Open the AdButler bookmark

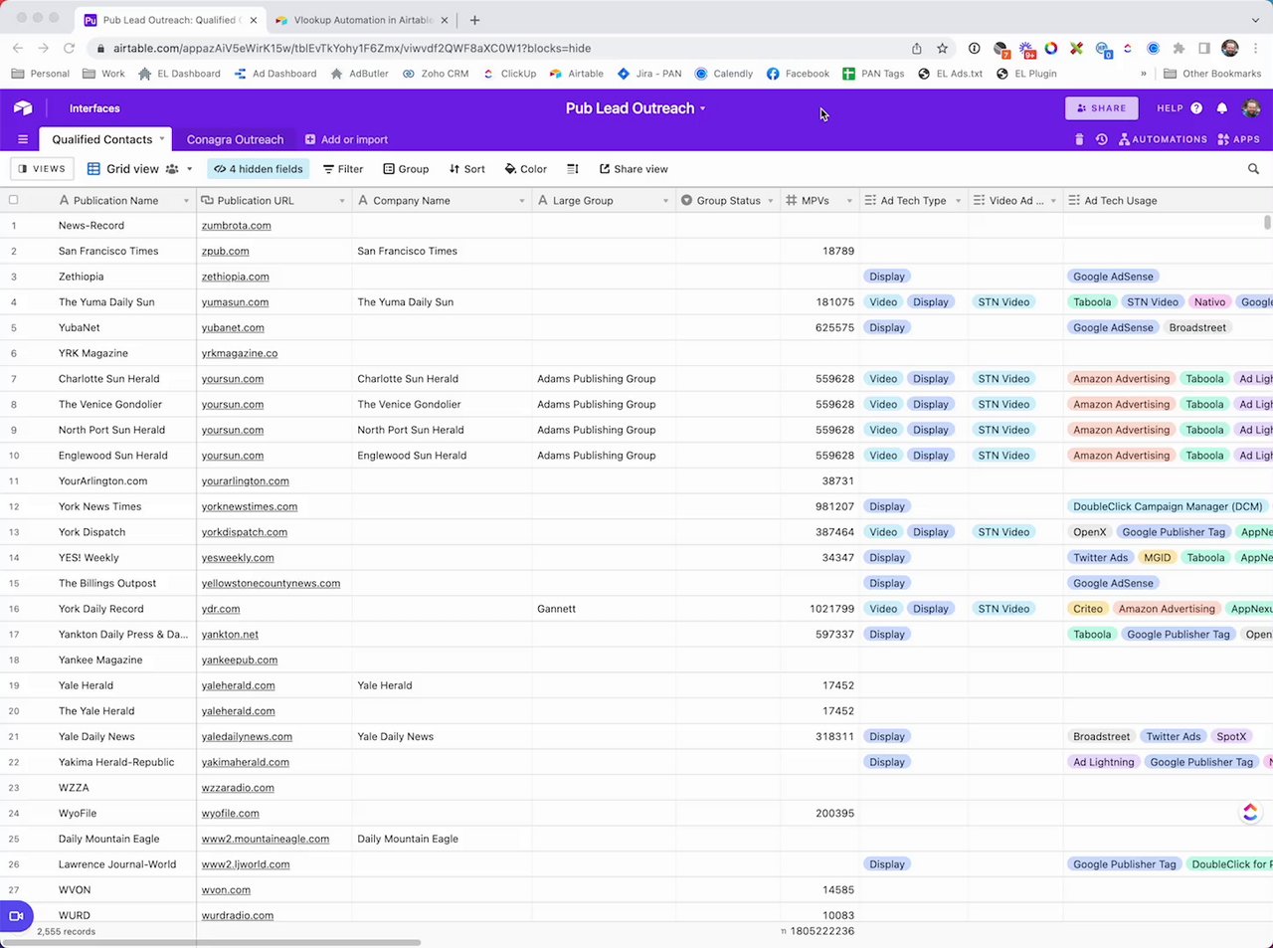tap(359, 74)
